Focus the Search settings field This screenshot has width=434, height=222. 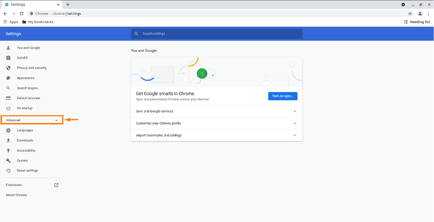tap(217, 34)
